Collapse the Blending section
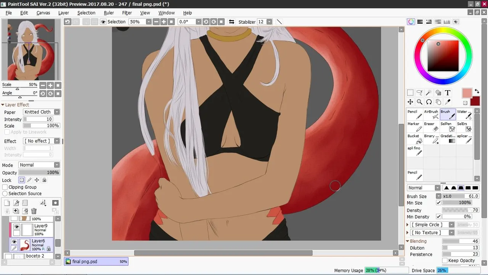 408,241
